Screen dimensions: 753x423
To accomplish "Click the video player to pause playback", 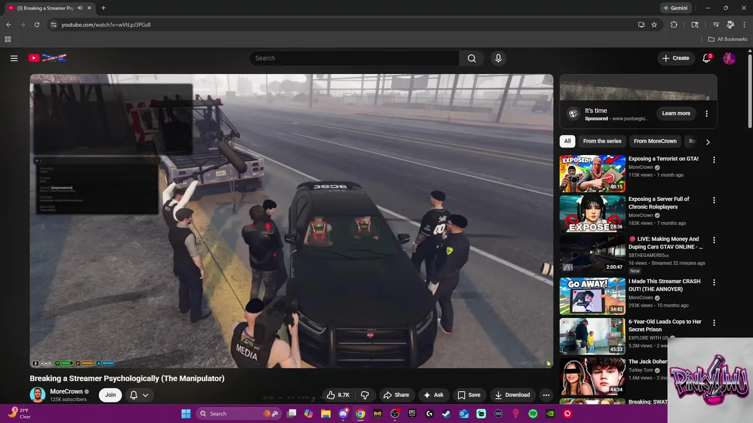I will point(291,221).
